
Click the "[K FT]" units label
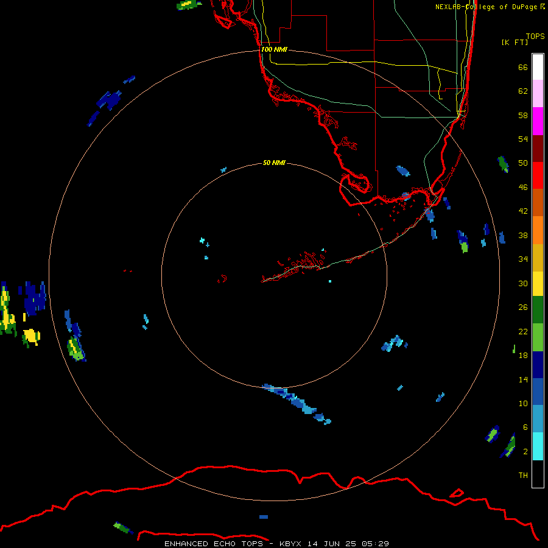(515, 42)
